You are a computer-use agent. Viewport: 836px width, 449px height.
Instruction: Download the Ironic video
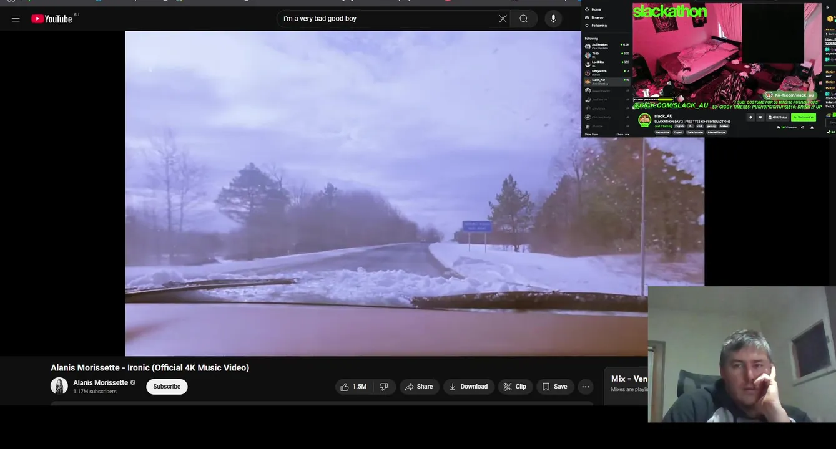click(x=469, y=387)
